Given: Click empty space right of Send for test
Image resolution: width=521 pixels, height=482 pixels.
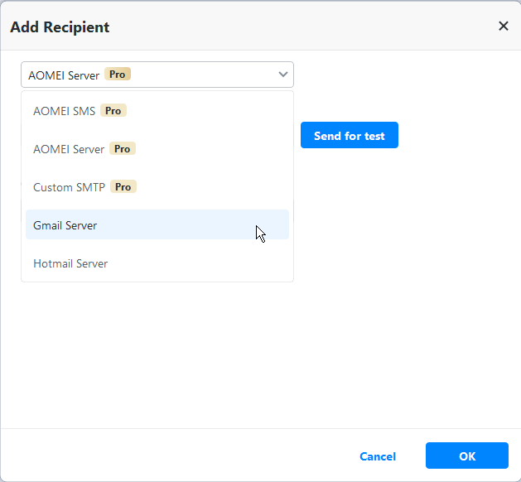Looking at the screenshot, I should [x=456, y=136].
